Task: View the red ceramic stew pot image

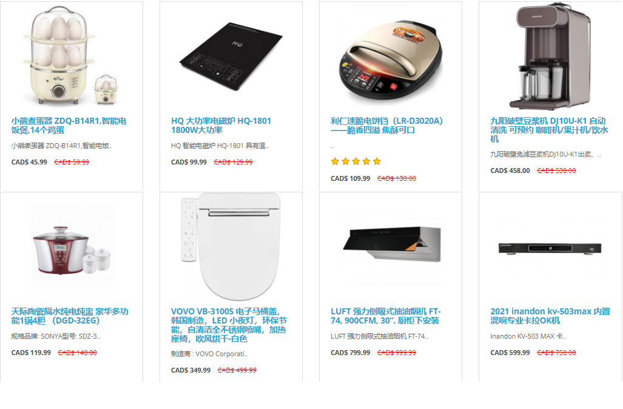Action: pos(72,246)
